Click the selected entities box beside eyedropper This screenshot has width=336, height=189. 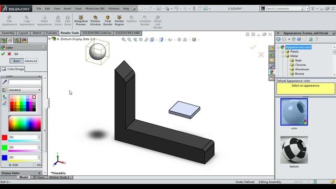tap(25, 82)
